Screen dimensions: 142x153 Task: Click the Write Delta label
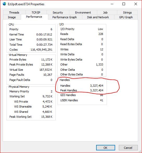point(67,54)
